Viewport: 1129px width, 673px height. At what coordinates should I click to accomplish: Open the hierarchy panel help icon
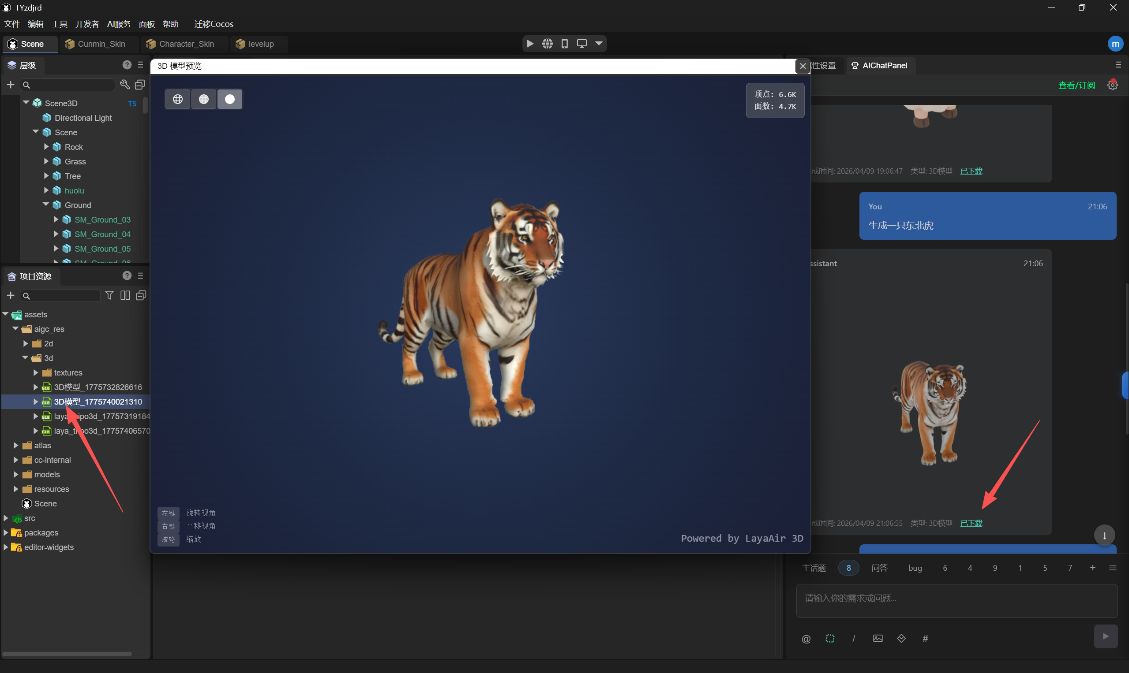pos(127,65)
